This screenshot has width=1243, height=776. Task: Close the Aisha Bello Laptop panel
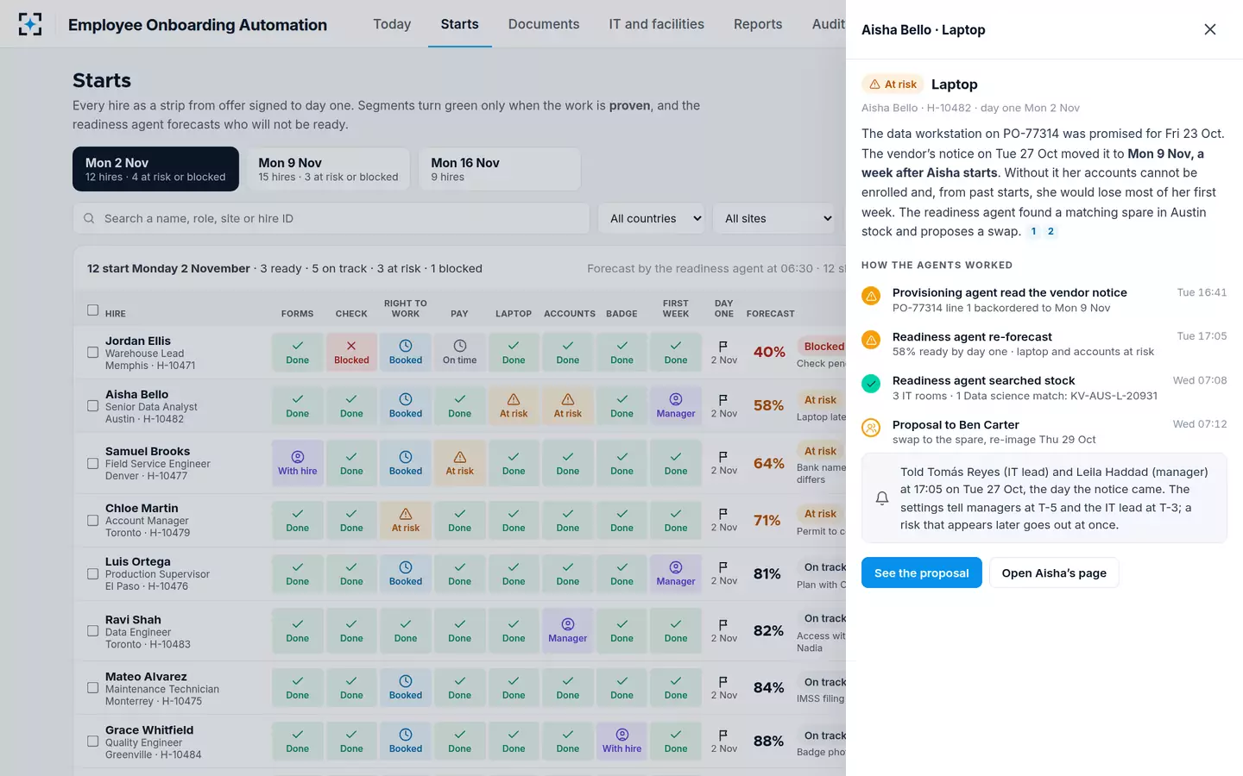(1209, 29)
